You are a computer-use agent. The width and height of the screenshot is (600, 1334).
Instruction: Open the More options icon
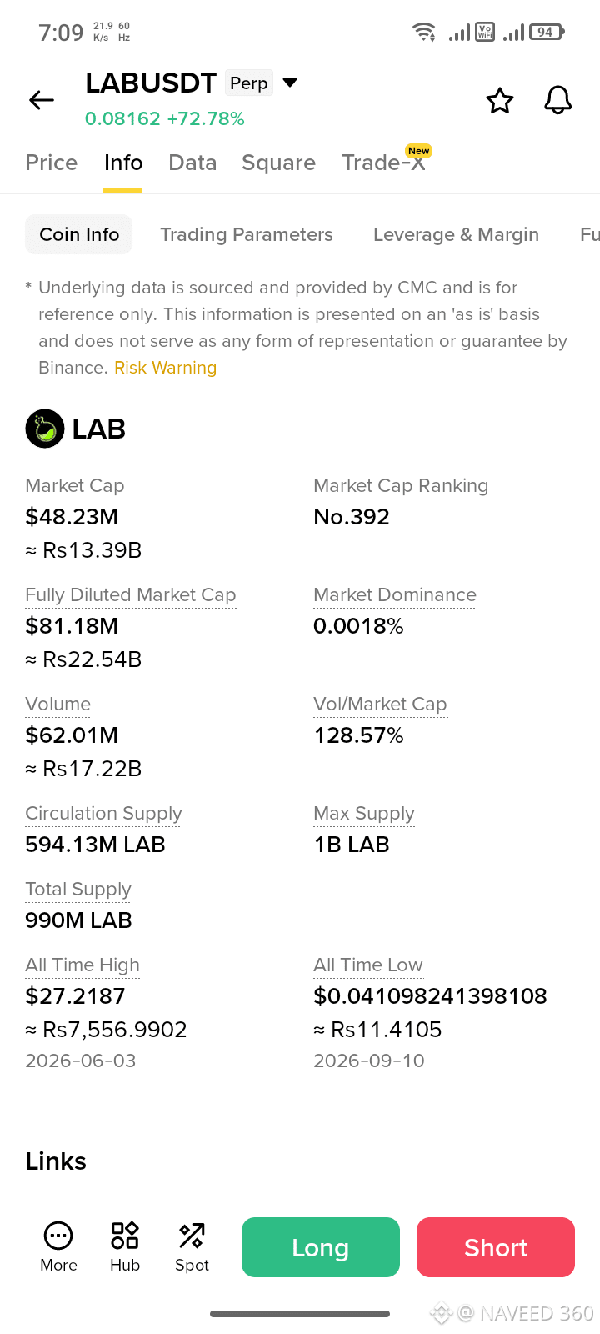[58, 1235]
